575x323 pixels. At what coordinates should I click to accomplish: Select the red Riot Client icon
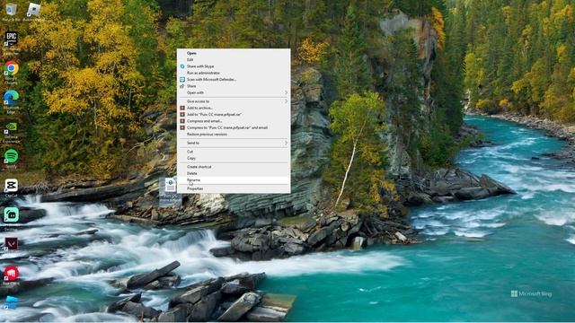click(12, 273)
